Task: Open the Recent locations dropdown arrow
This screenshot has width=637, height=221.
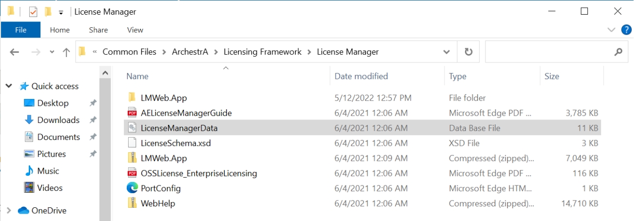Action: [x=52, y=52]
